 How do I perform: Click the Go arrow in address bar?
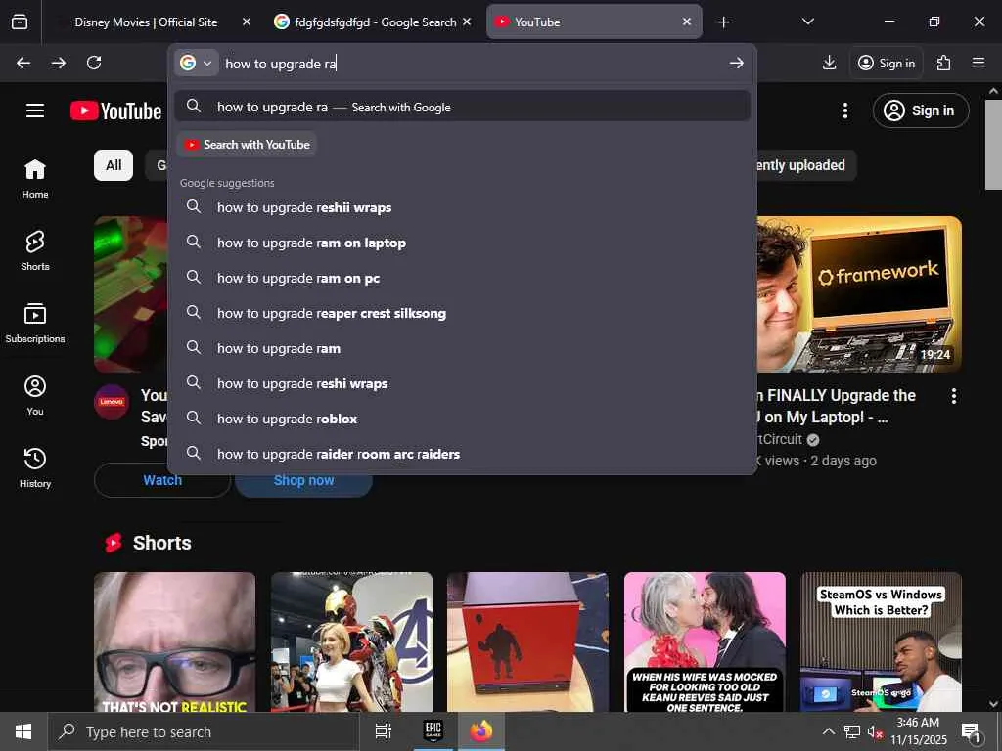click(x=736, y=63)
